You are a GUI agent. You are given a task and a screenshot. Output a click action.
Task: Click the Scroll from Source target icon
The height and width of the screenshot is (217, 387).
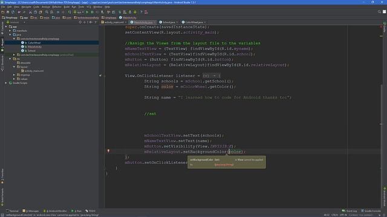coord(80,22)
